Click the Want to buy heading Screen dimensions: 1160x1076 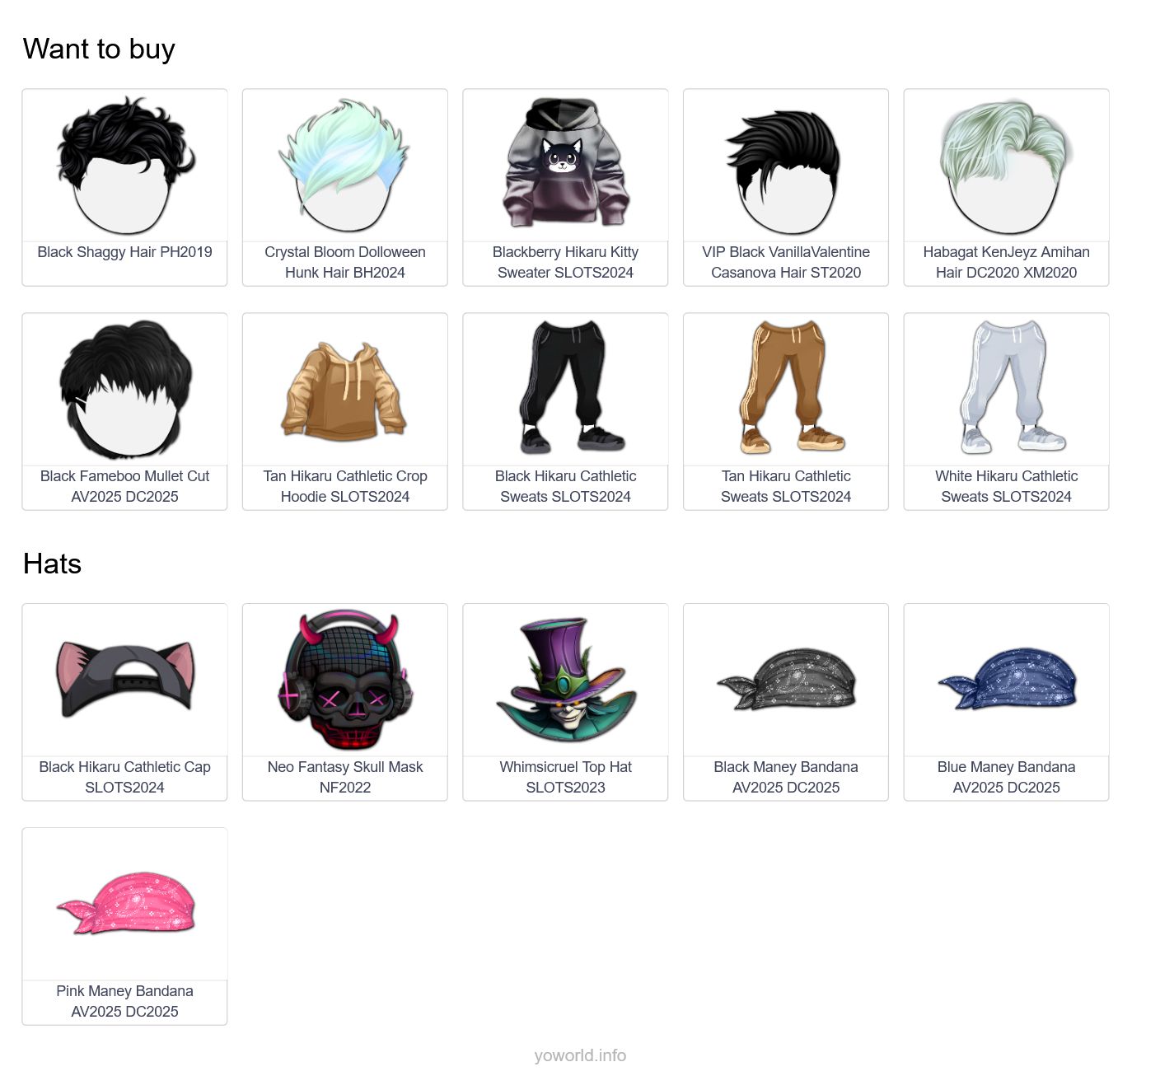coord(99,49)
